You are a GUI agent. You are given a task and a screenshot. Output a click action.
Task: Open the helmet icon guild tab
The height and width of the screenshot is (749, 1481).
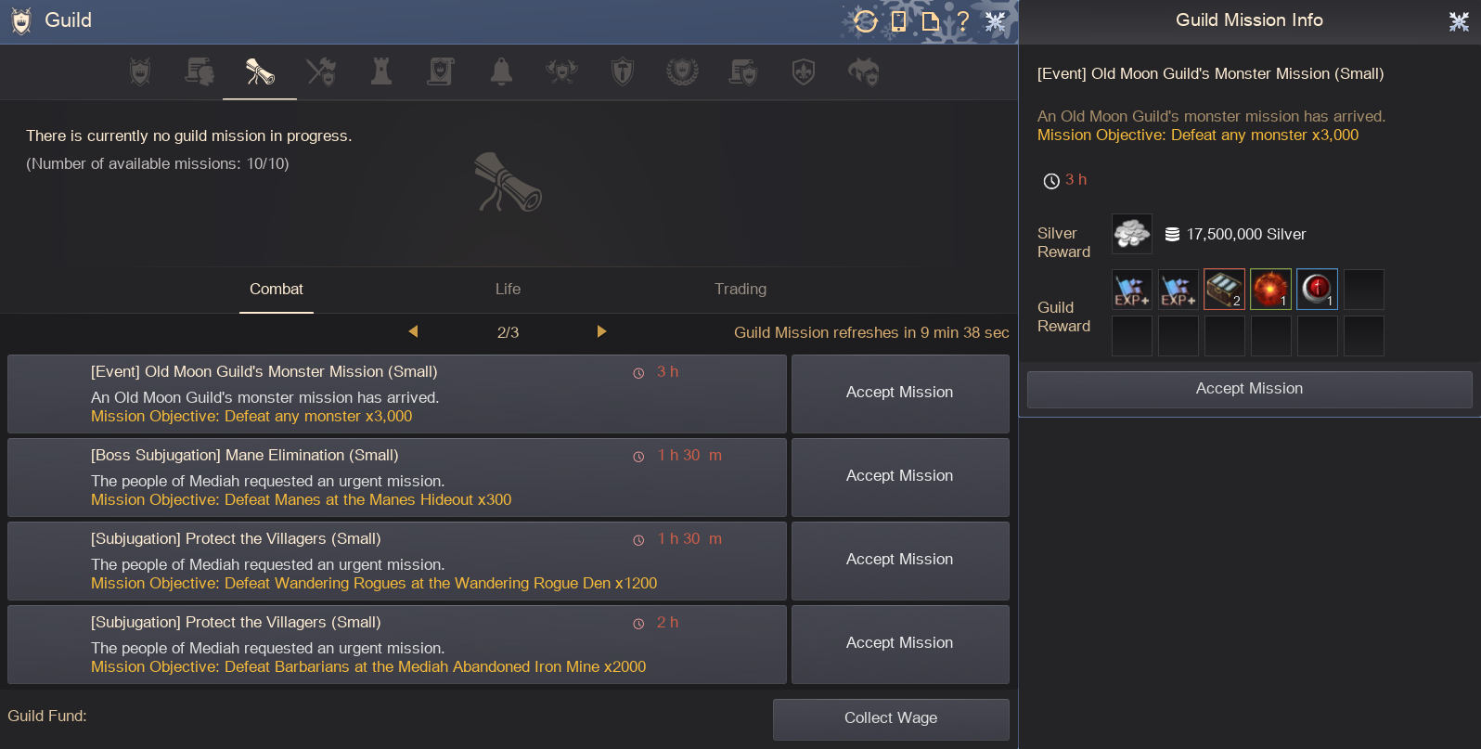coord(863,71)
